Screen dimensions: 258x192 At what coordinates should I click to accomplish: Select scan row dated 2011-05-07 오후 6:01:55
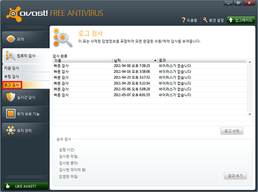pyautogui.click(x=150, y=95)
